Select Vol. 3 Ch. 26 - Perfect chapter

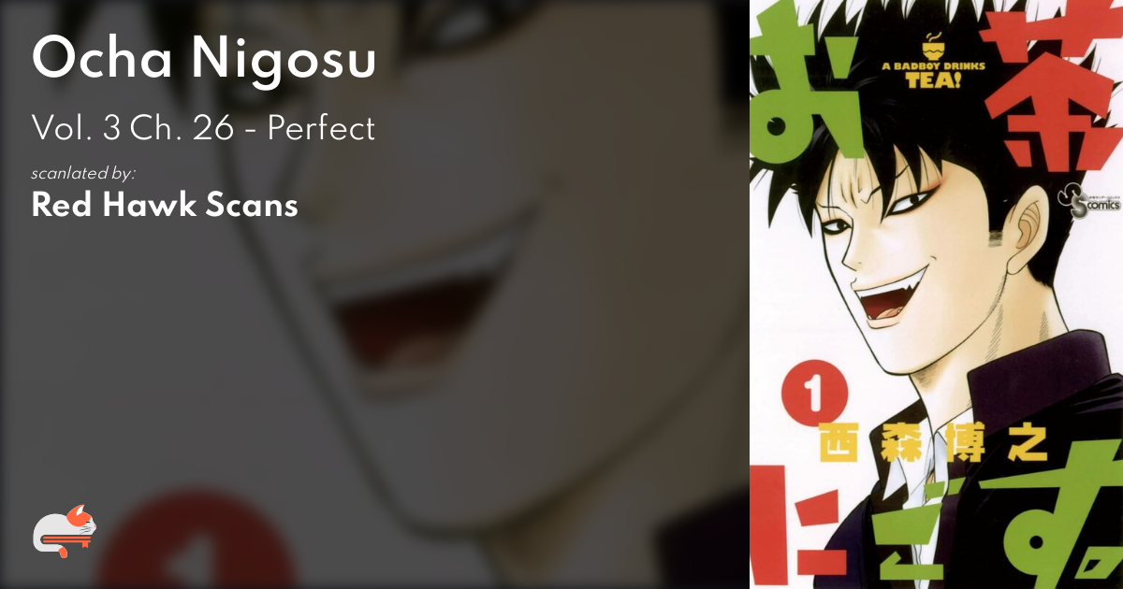203,128
